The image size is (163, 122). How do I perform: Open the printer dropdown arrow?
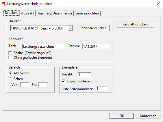[70, 28]
